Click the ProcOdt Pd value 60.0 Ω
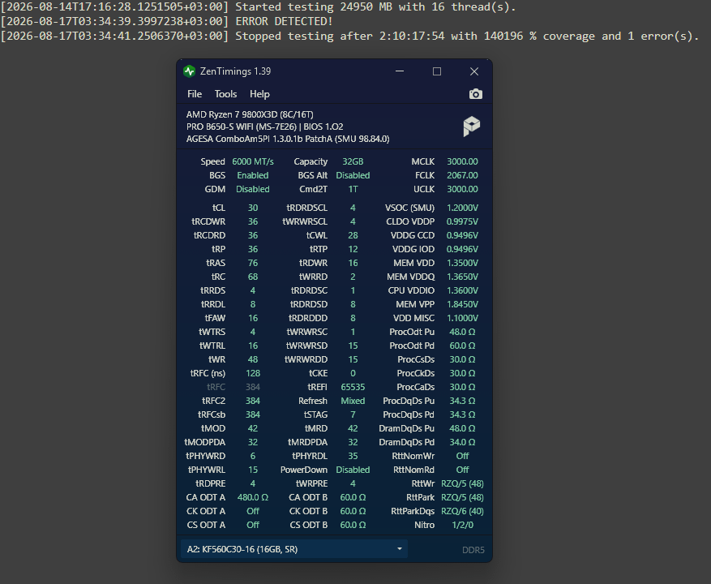 (462, 346)
